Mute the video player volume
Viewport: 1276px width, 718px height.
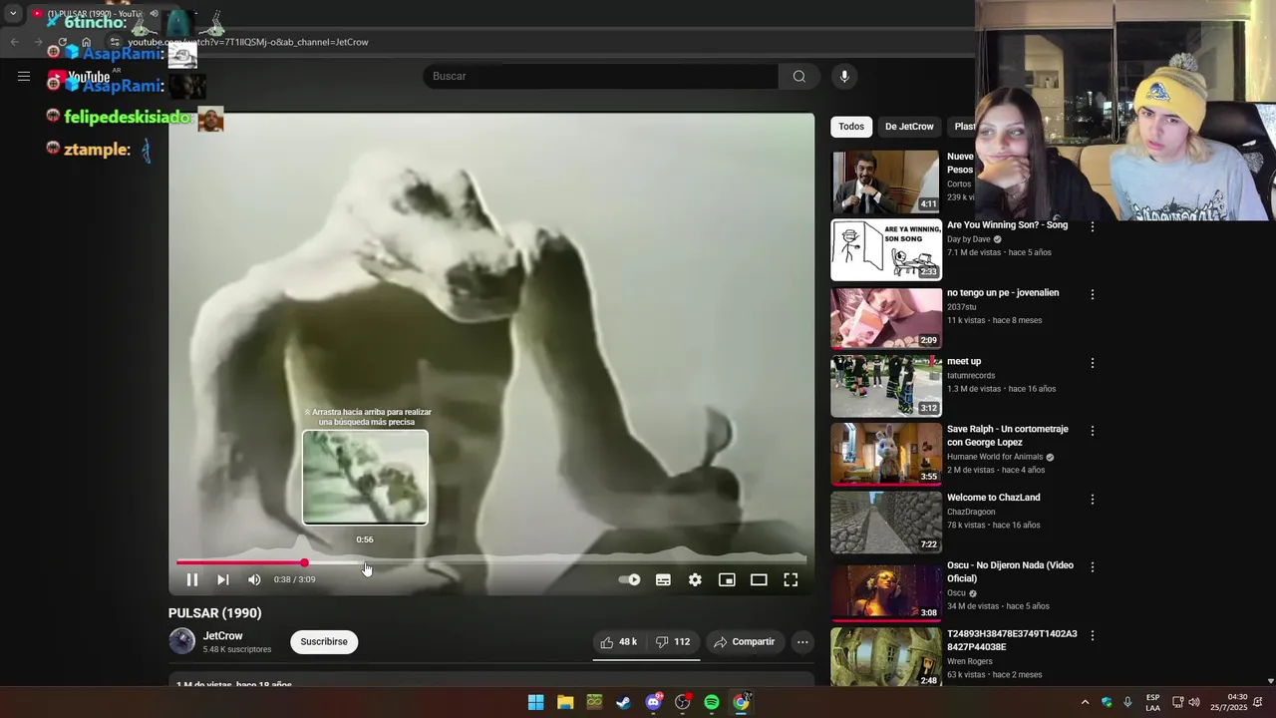tap(254, 579)
